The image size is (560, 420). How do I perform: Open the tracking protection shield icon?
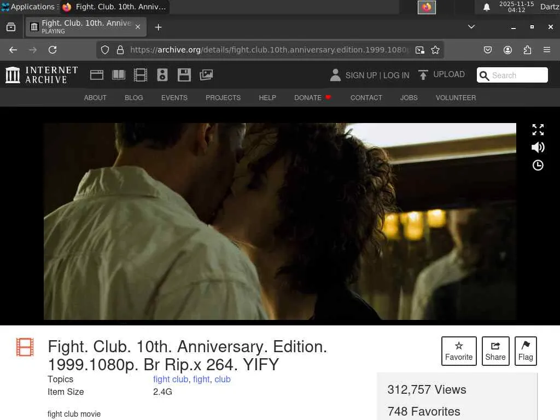(104, 50)
